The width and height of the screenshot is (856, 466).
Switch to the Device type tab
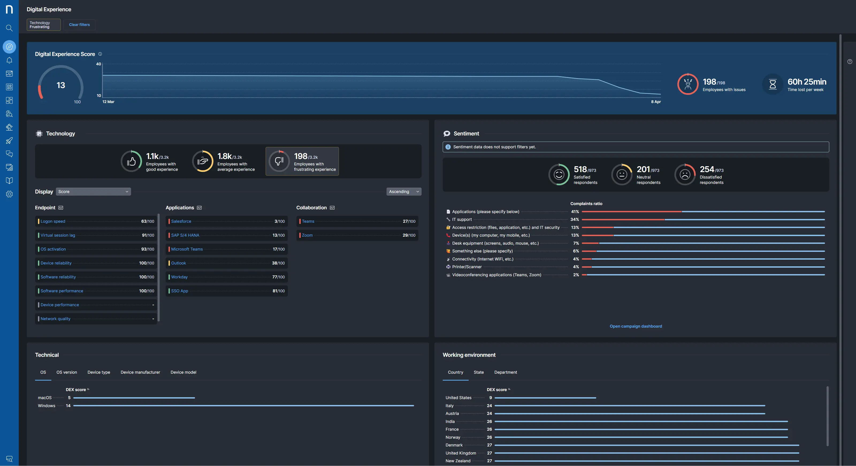click(x=99, y=372)
